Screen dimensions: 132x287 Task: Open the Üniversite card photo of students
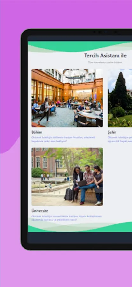[67, 177]
